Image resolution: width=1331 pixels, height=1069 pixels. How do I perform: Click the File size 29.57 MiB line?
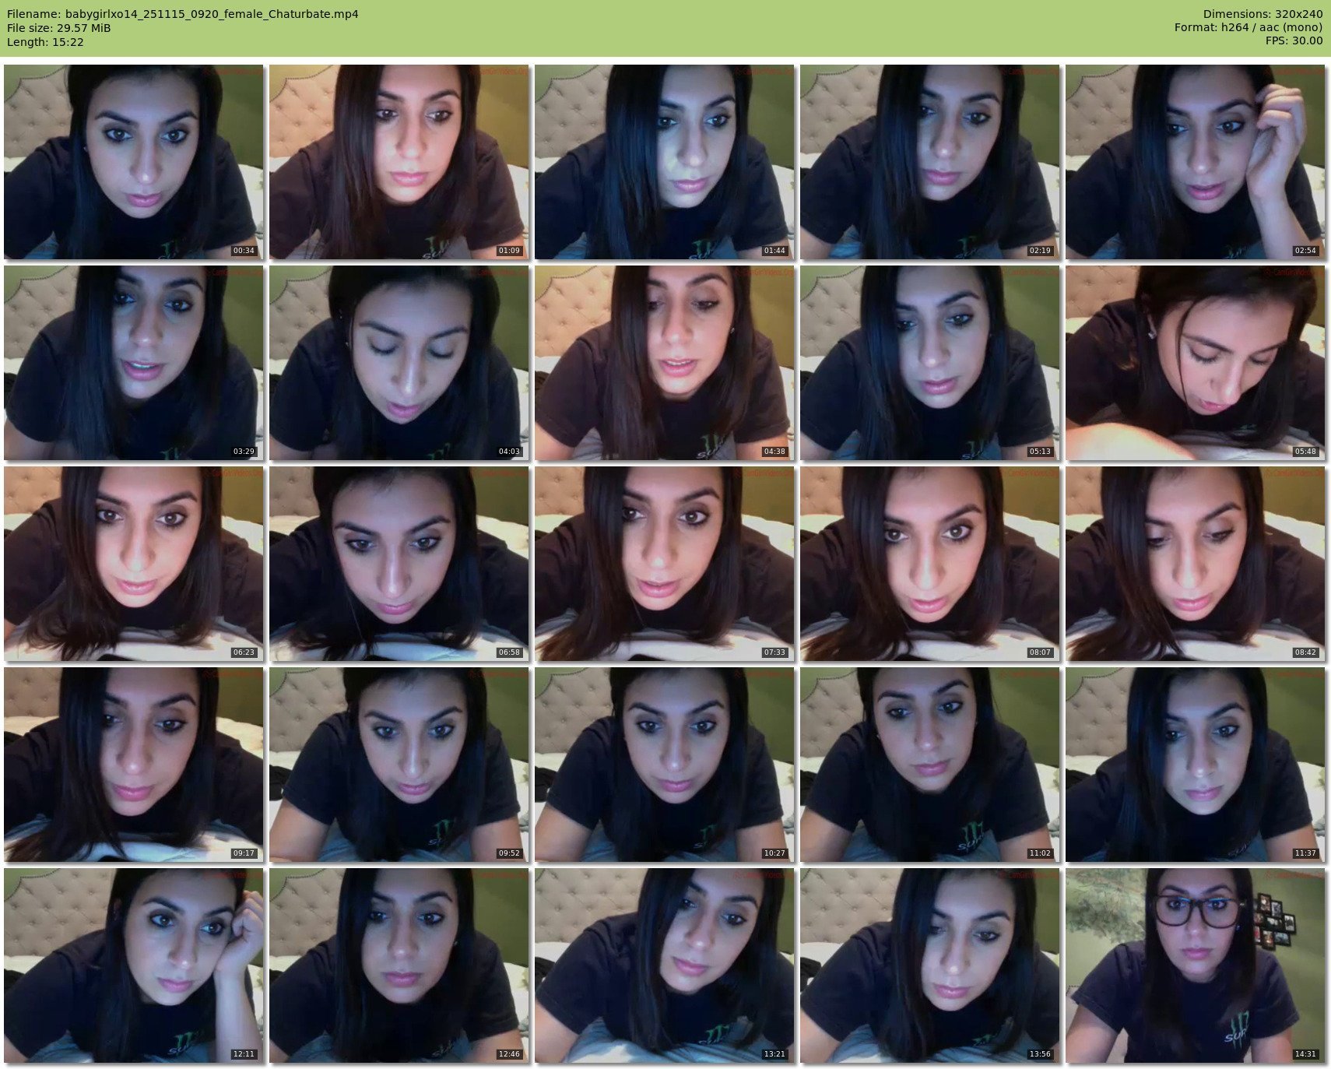(59, 28)
